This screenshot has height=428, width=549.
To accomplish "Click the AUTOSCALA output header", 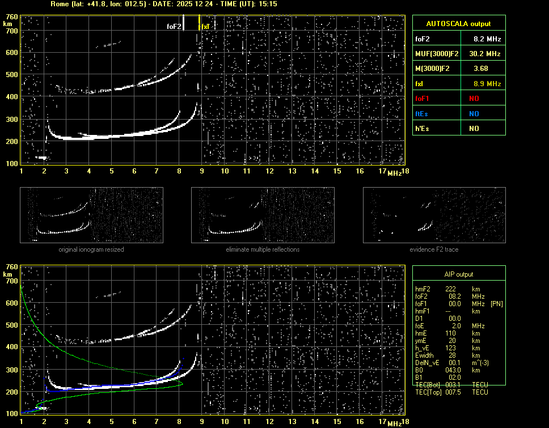I will [458, 24].
